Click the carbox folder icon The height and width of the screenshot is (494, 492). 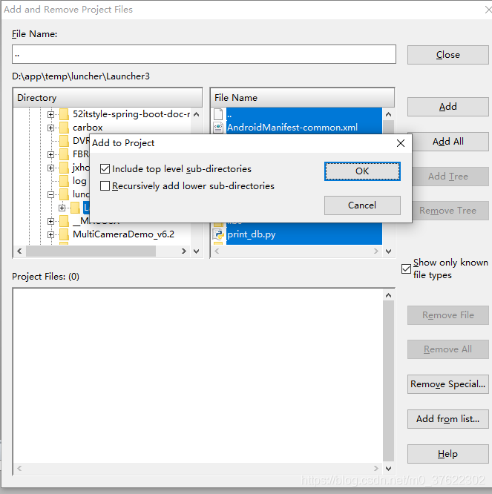[x=64, y=128]
